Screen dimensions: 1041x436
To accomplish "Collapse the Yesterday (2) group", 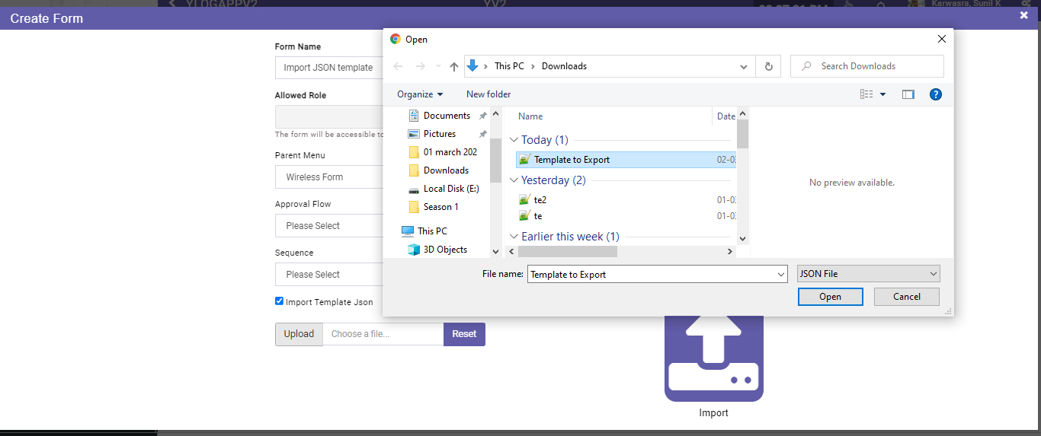I will [514, 180].
